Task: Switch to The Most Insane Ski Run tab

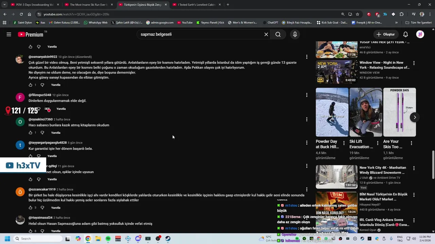Action: click(89, 5)
